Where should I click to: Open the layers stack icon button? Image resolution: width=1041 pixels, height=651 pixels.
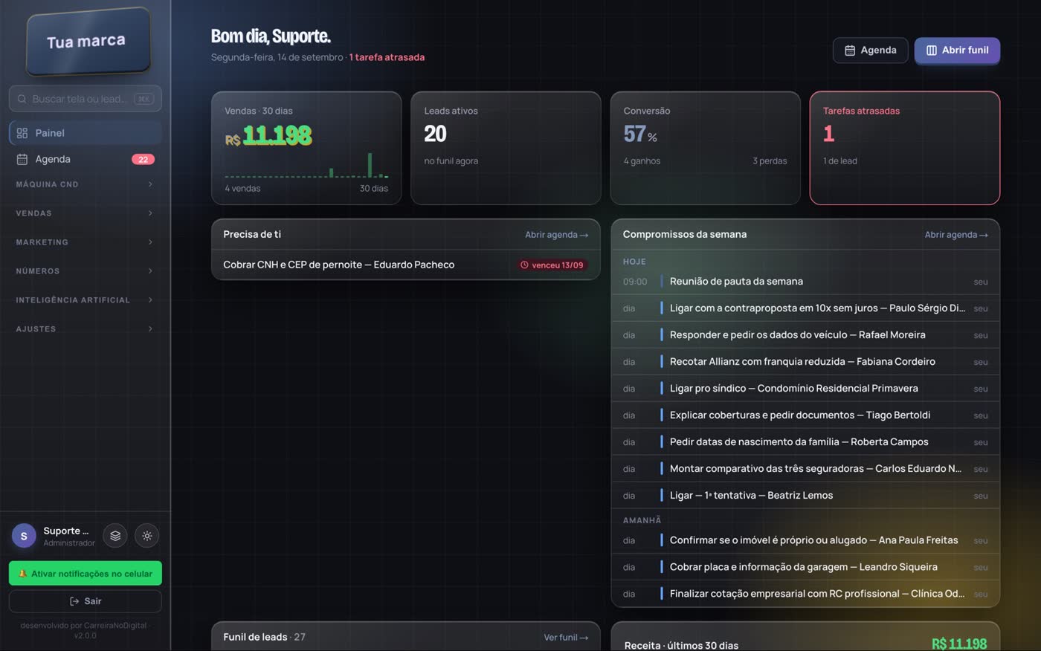click(115, 536)
